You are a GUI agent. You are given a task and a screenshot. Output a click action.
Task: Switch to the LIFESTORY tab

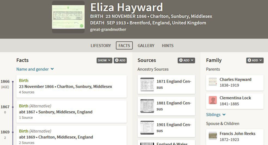[101, 46]
